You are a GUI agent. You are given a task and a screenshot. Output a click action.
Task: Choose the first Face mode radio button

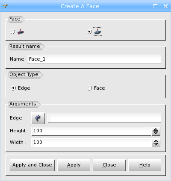pyautogui.click(x=12, y=32)
